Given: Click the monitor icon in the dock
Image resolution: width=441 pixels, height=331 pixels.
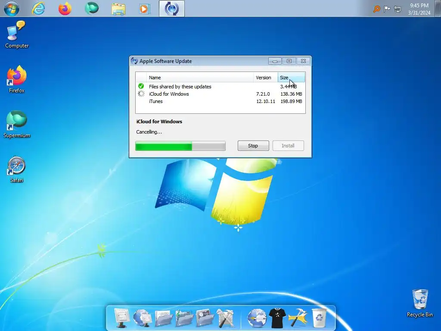Looking at the screenshot, I should coord(122,318).
